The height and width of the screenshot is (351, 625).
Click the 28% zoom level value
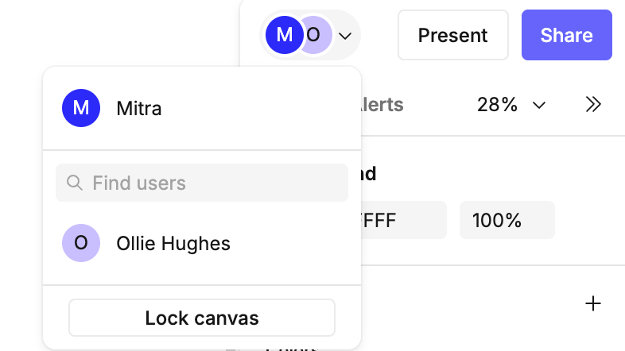coord(497,104)
